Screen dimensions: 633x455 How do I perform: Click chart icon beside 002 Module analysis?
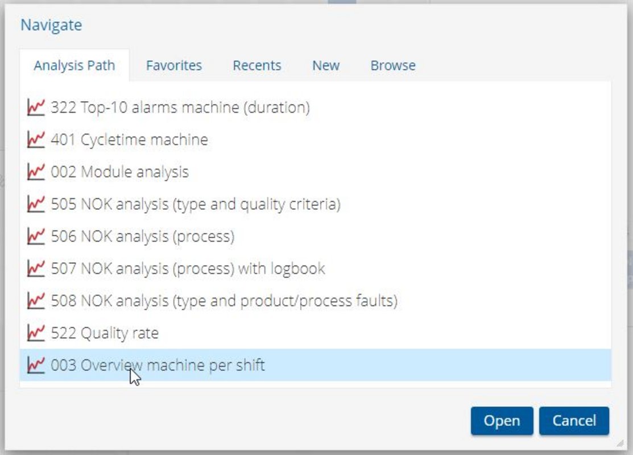36,171
